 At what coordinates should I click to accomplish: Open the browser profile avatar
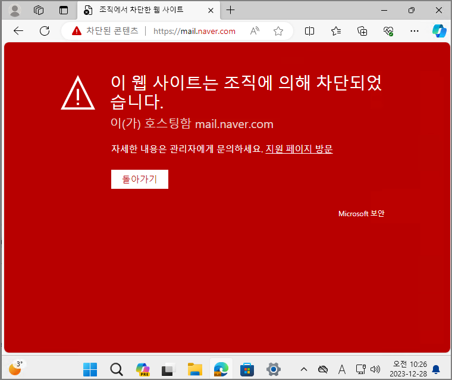pos(15,10)
